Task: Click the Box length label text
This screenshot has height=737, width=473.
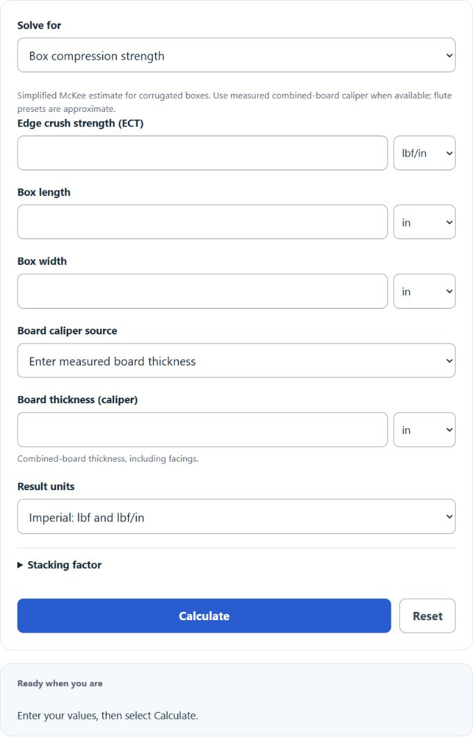Action: point(44,192)
